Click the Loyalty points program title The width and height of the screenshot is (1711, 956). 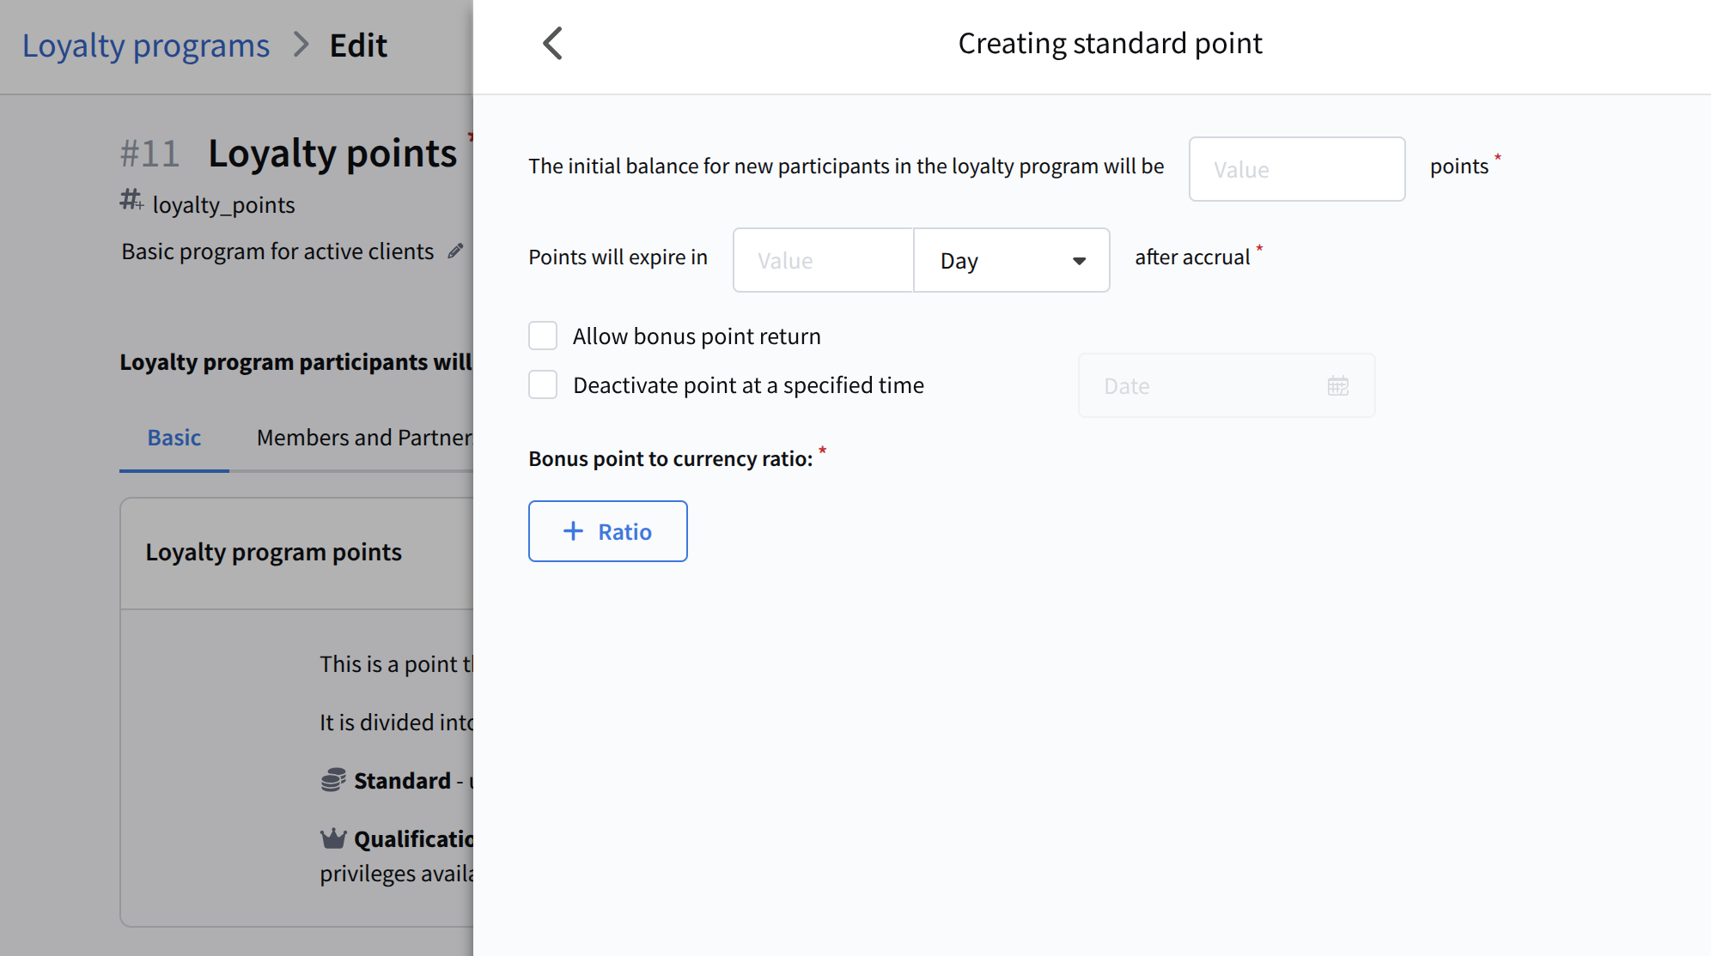pos(332,154)
